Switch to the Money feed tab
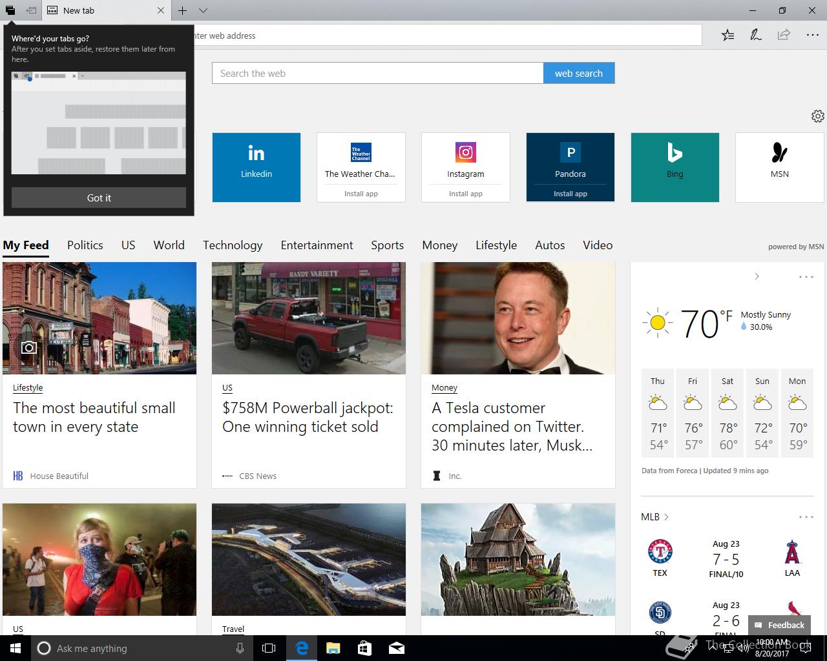This screenshot has height=661, width=827. tap(440, 245)
